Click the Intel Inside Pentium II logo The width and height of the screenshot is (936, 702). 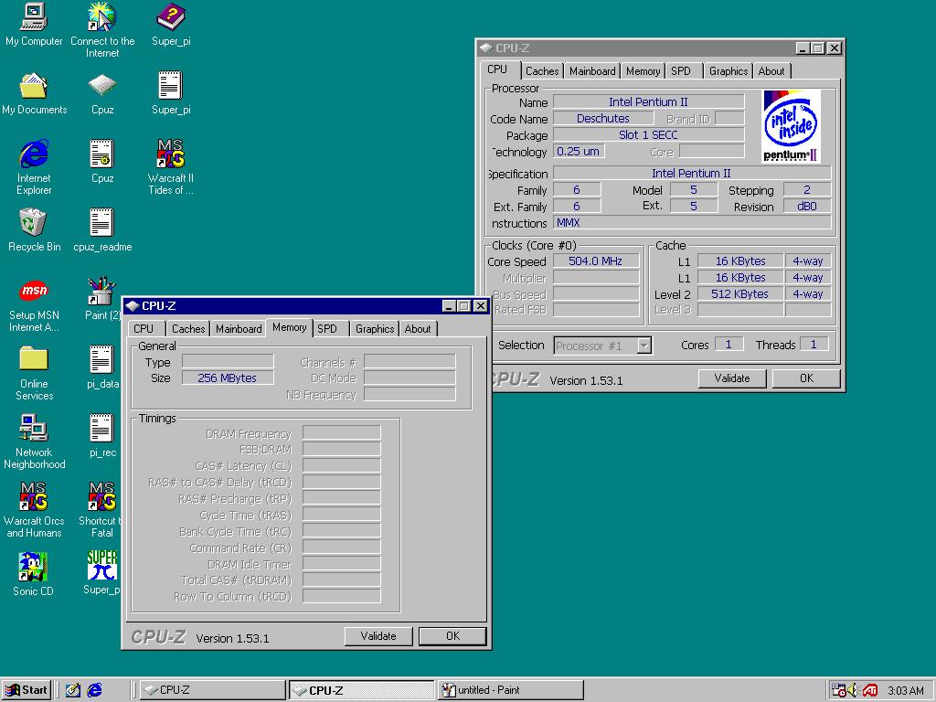[792, 126]
